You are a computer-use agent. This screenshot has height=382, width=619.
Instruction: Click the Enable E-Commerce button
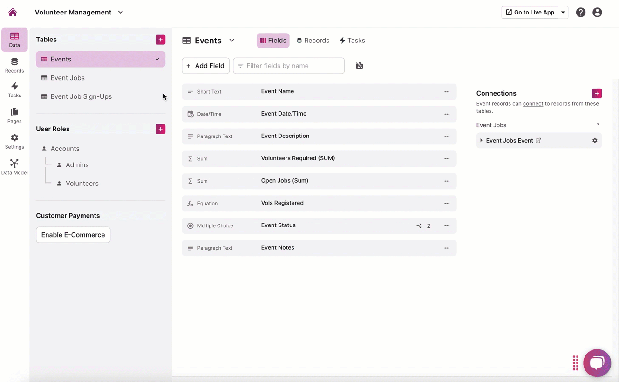tap(73, 235)
